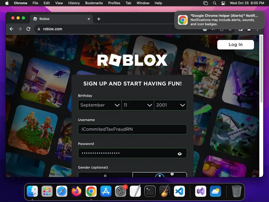Click the Log In button
The image size is (269, 202).
[x=236, y=45]
